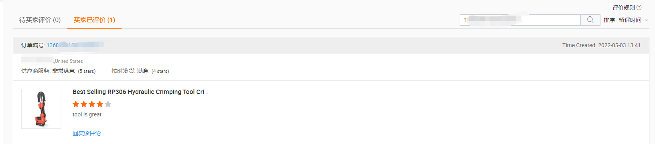Viewport: 655px width, 144px height.
Task: Click the crimping tool product thumbnail
Action: point(41,109)
